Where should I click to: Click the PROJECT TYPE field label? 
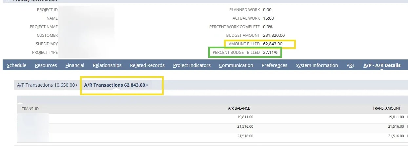45,52
